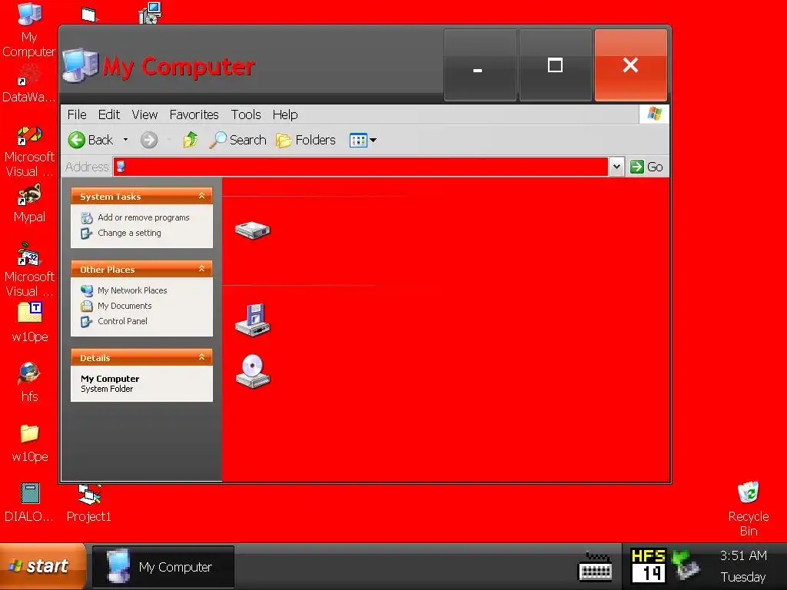Minimize the My Computer window
The height and width of the screenshot is (590, 787).
click(x=480, y=65)
